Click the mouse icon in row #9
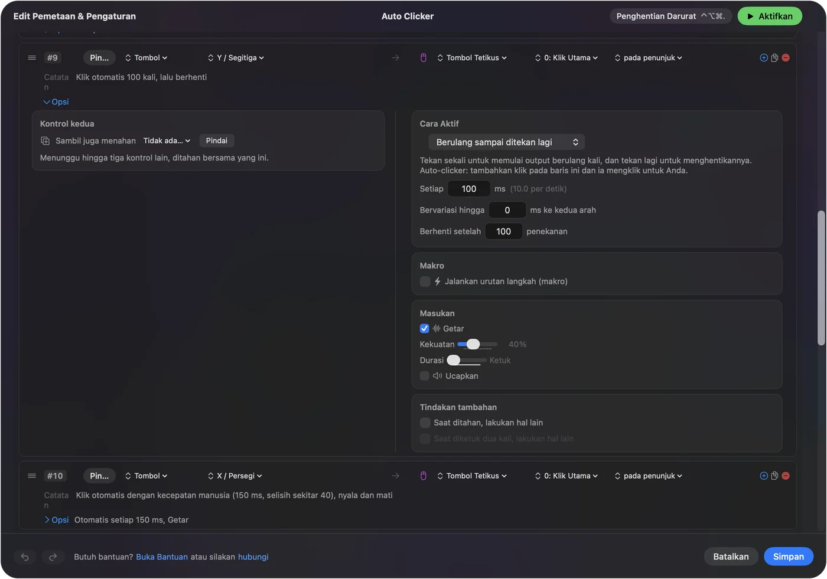 click(424, 58)
